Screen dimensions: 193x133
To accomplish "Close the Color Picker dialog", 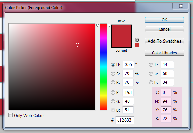I will (181, 6).
